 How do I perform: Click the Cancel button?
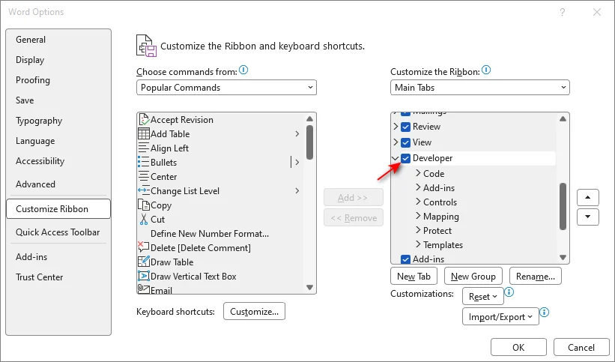coord(581,348)
